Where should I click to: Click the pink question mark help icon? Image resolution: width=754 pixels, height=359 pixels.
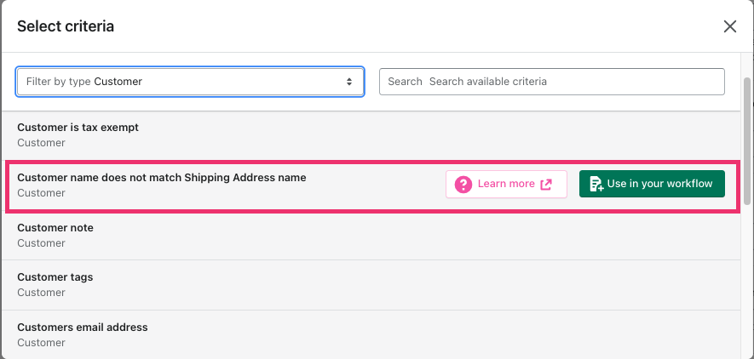463,185
